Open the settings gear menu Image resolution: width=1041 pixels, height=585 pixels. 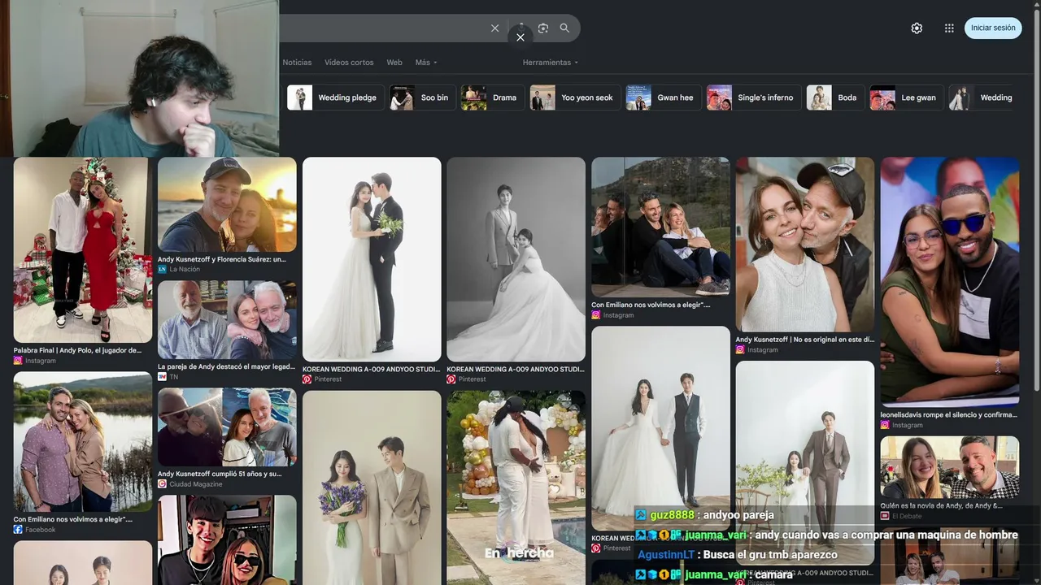click(x=917, y=28)
